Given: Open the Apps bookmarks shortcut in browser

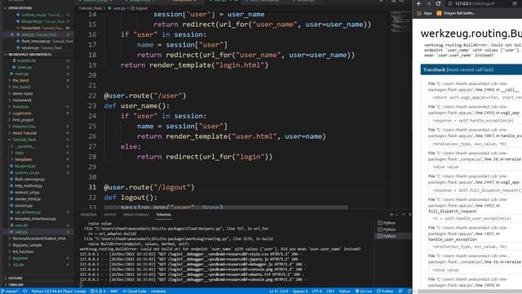Looking at the screenshot, I should 424,13.
